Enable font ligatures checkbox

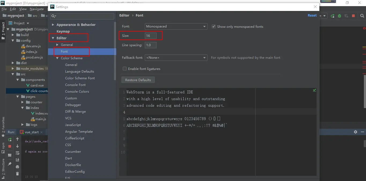[125, 69]
